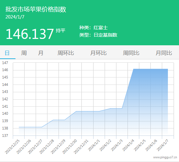The image size is (179, 162).
Task: Click the 2024/1/7 date under title
Action: pos(15,17)
